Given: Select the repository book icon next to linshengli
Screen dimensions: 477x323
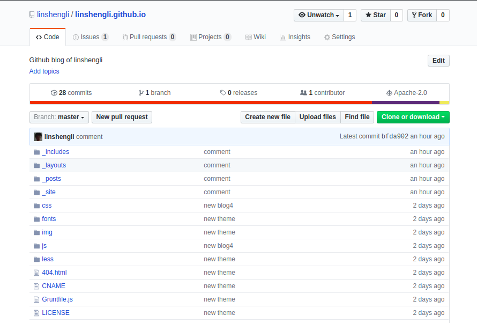Looking at the screenshot, I should coord(31,14).
